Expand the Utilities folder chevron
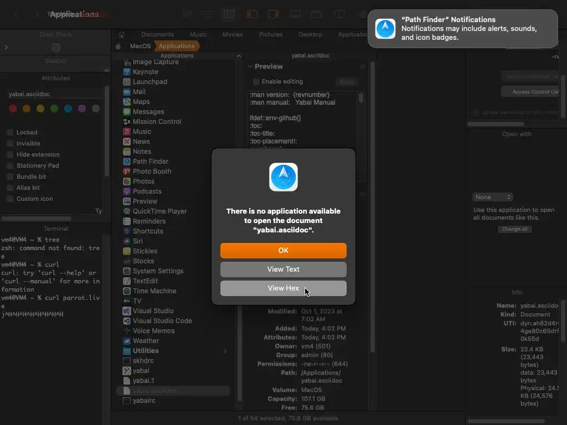567x425 pixels. click(225, 351)
